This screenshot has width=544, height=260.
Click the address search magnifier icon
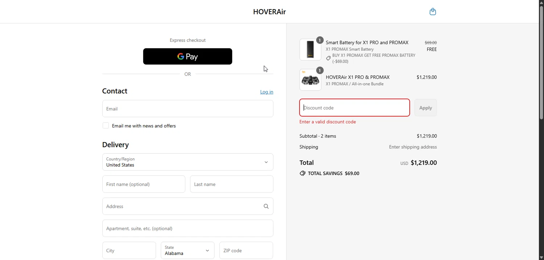click(x=266, y=206)
